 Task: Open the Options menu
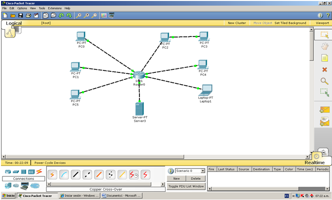22,8
